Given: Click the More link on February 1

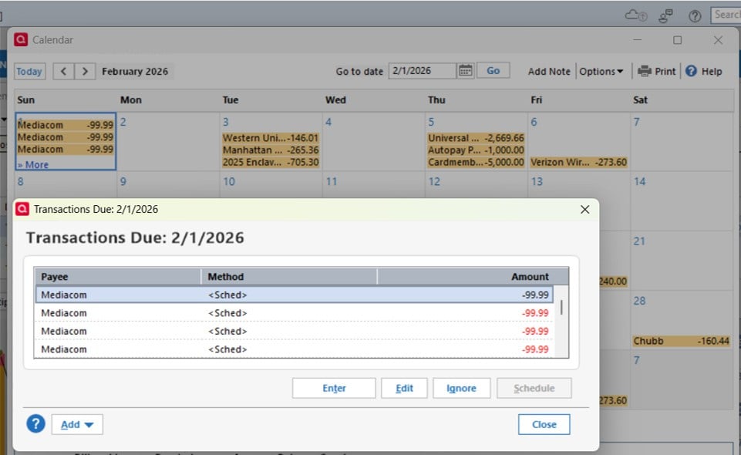Looking at the screenshot, I should 33,165.
